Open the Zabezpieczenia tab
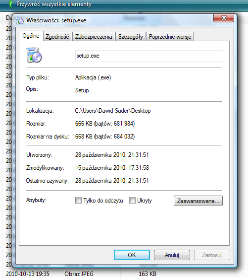This screenshot has height=278, width=248. tap(94, 37)
